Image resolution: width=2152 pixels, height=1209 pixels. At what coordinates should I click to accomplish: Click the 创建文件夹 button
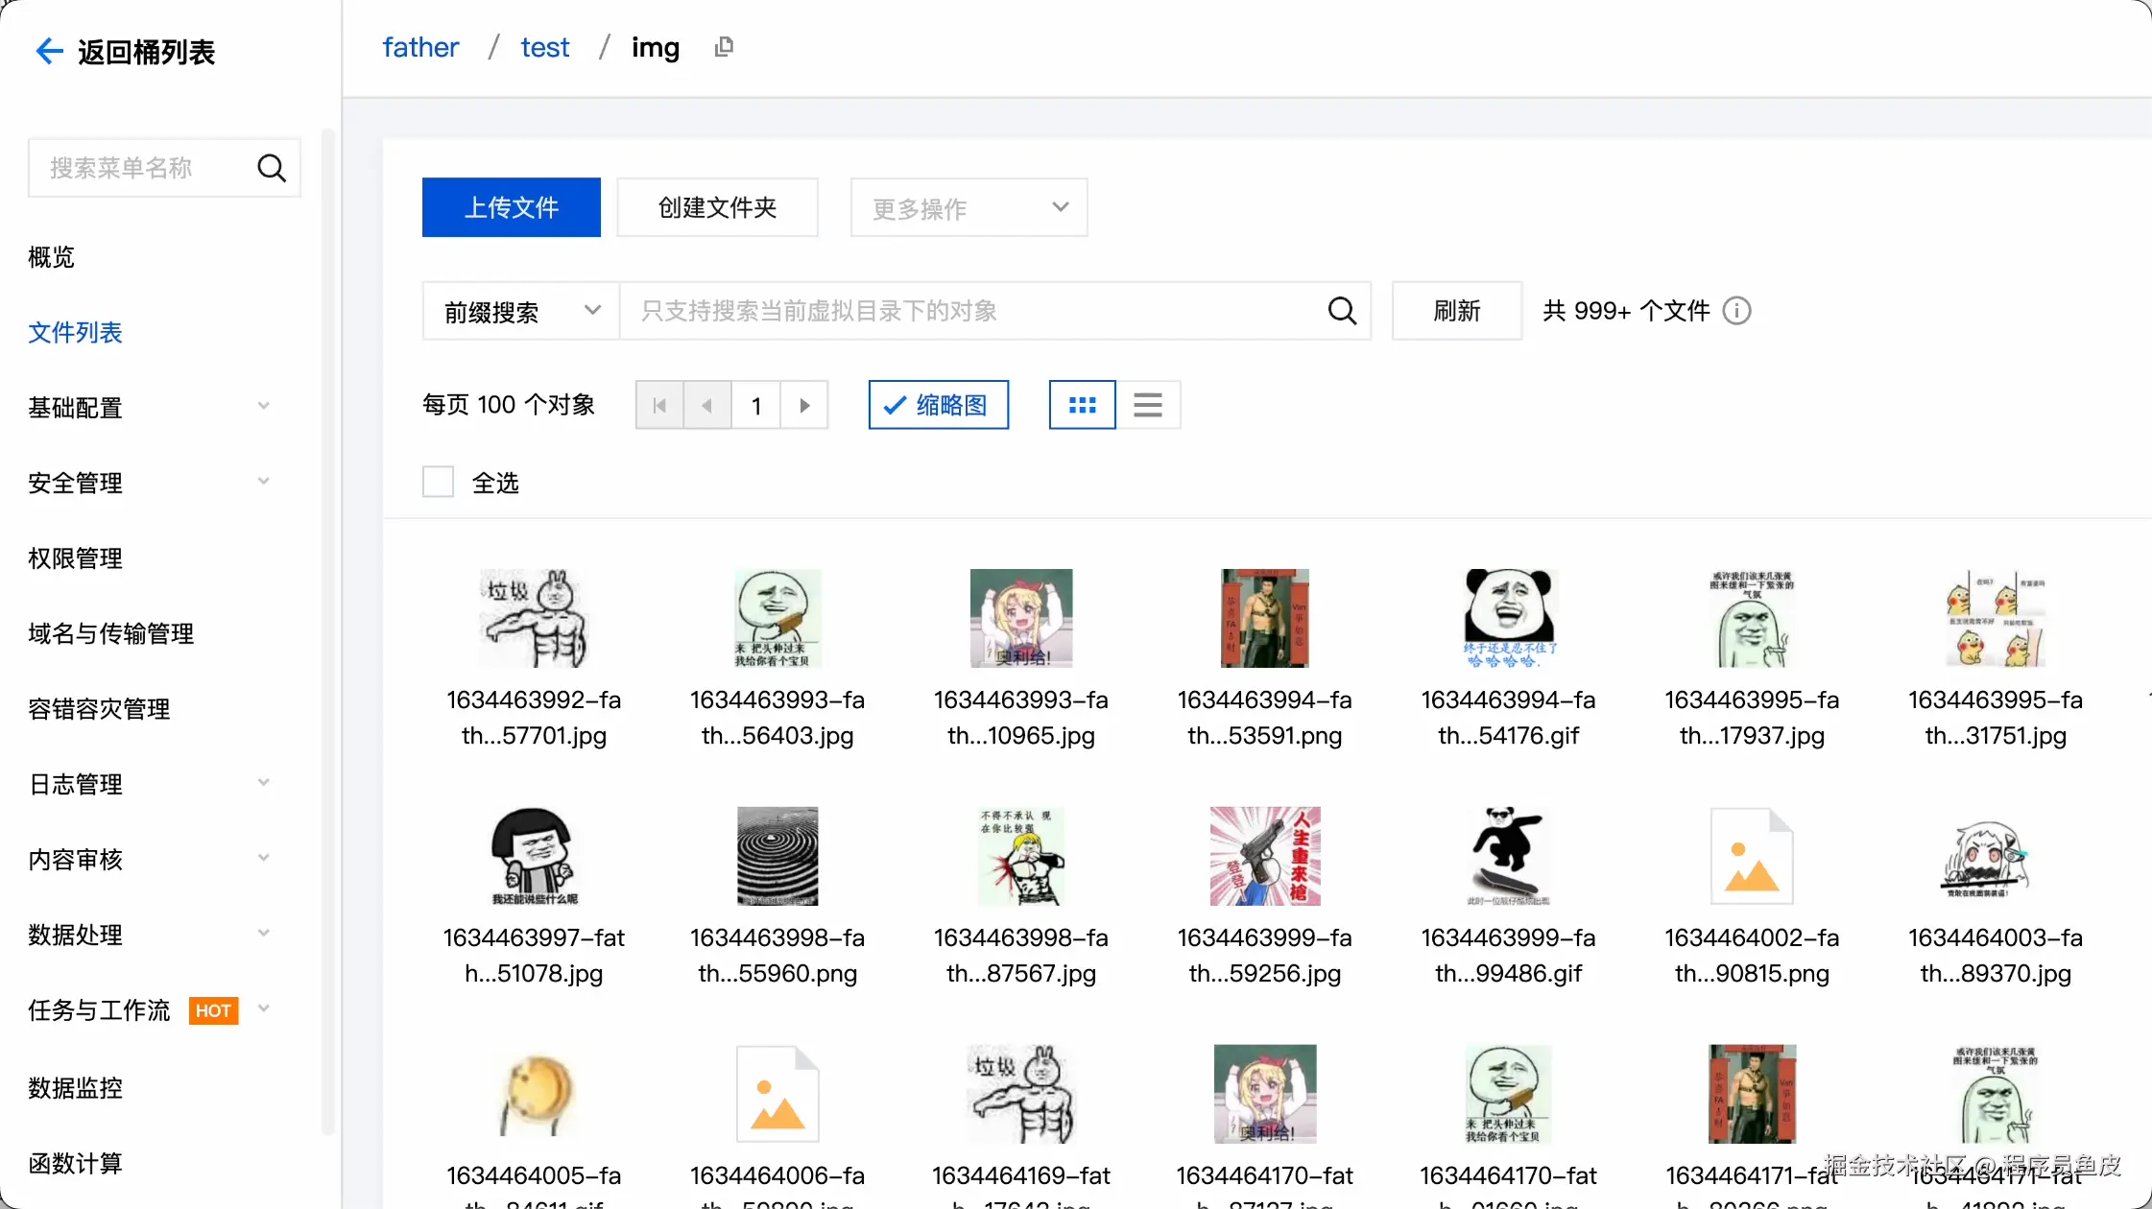click(x=717, y=207)
